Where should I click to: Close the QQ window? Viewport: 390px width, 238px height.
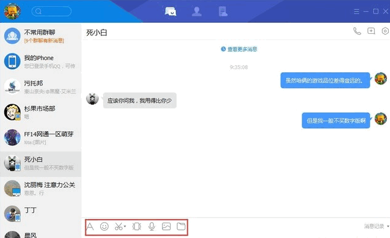point(386,12)
